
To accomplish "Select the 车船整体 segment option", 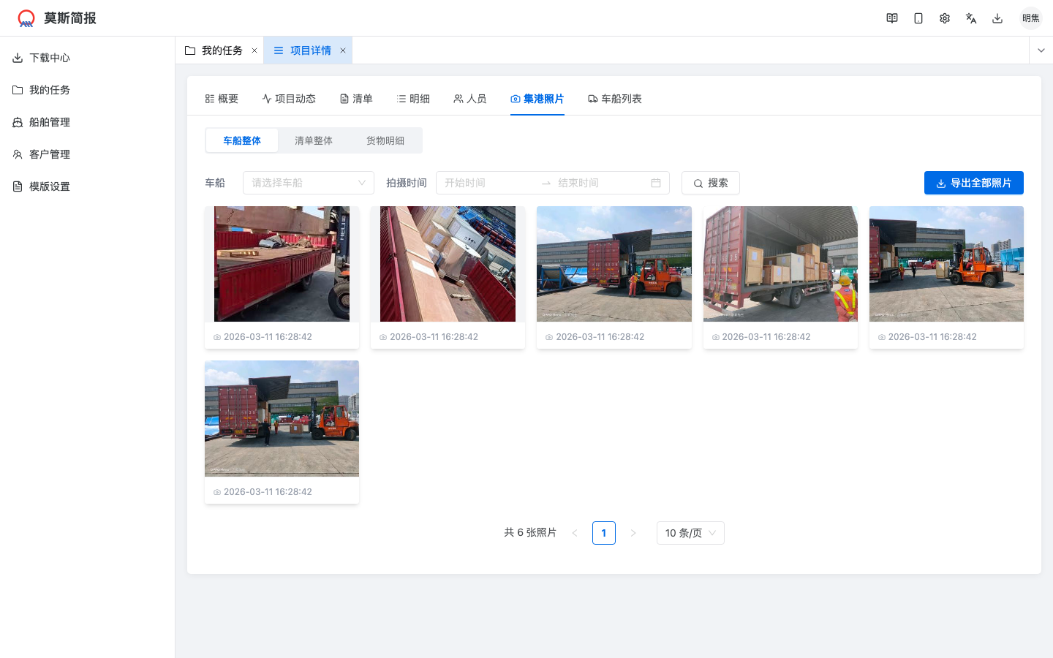I will point(242,140).
